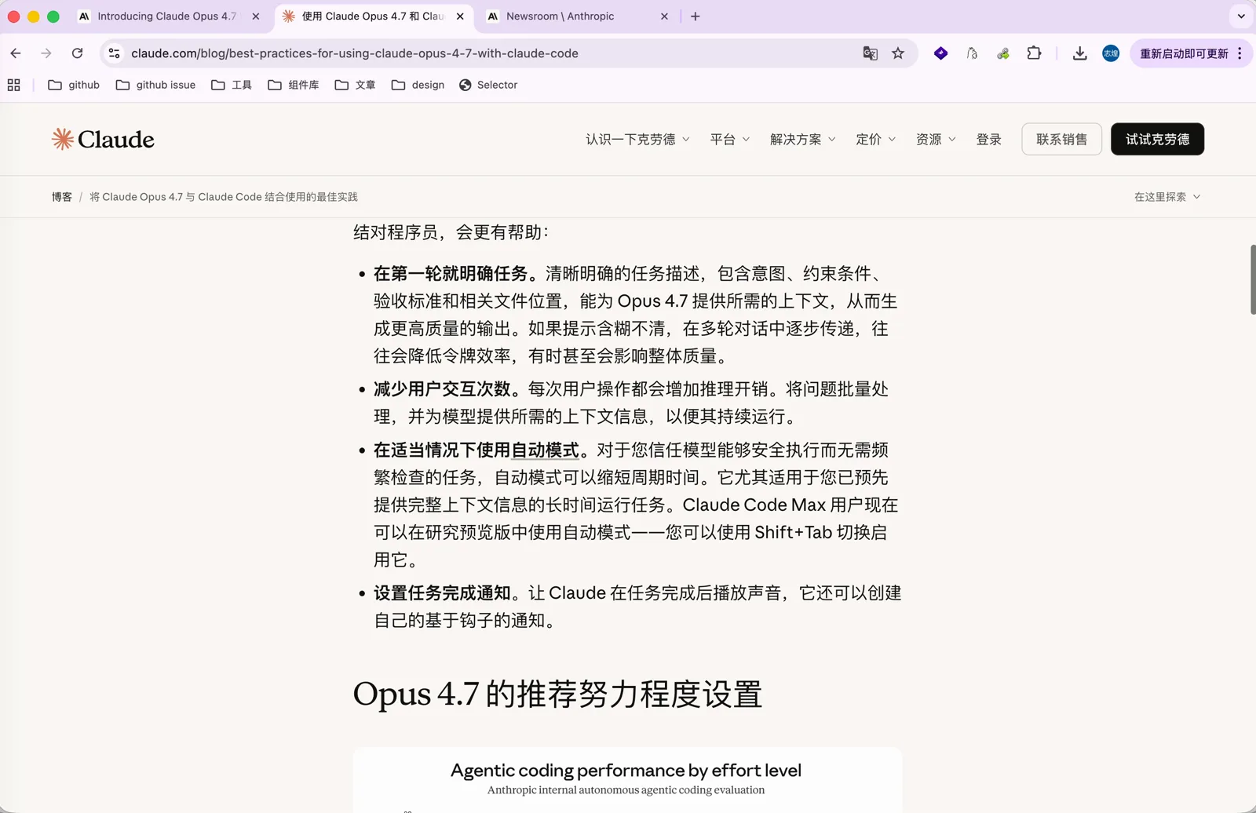Open the github bookmark folder
This screenshot has height=813, width=1256.
coord(74,85)
